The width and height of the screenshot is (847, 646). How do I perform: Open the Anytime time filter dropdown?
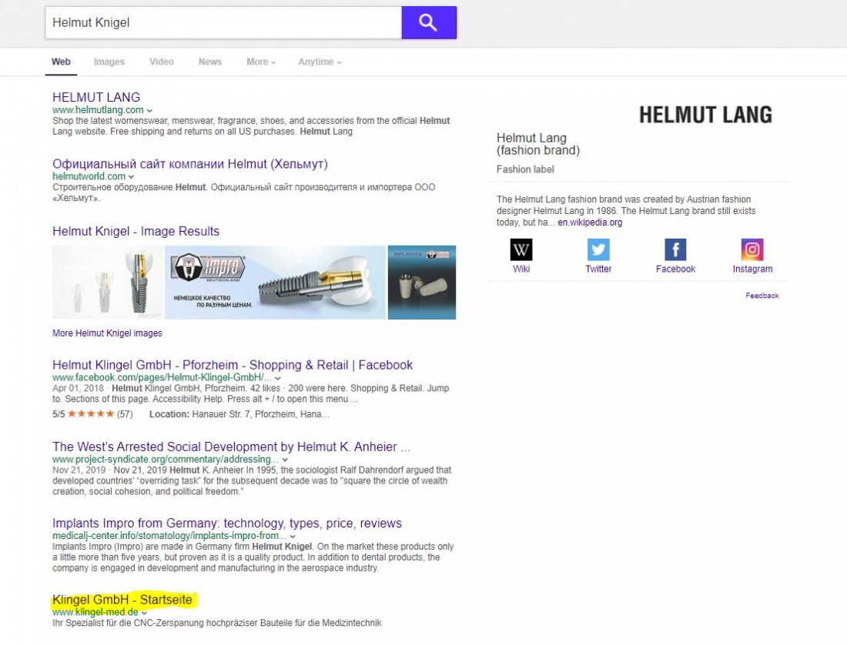[x=320, y=62]
